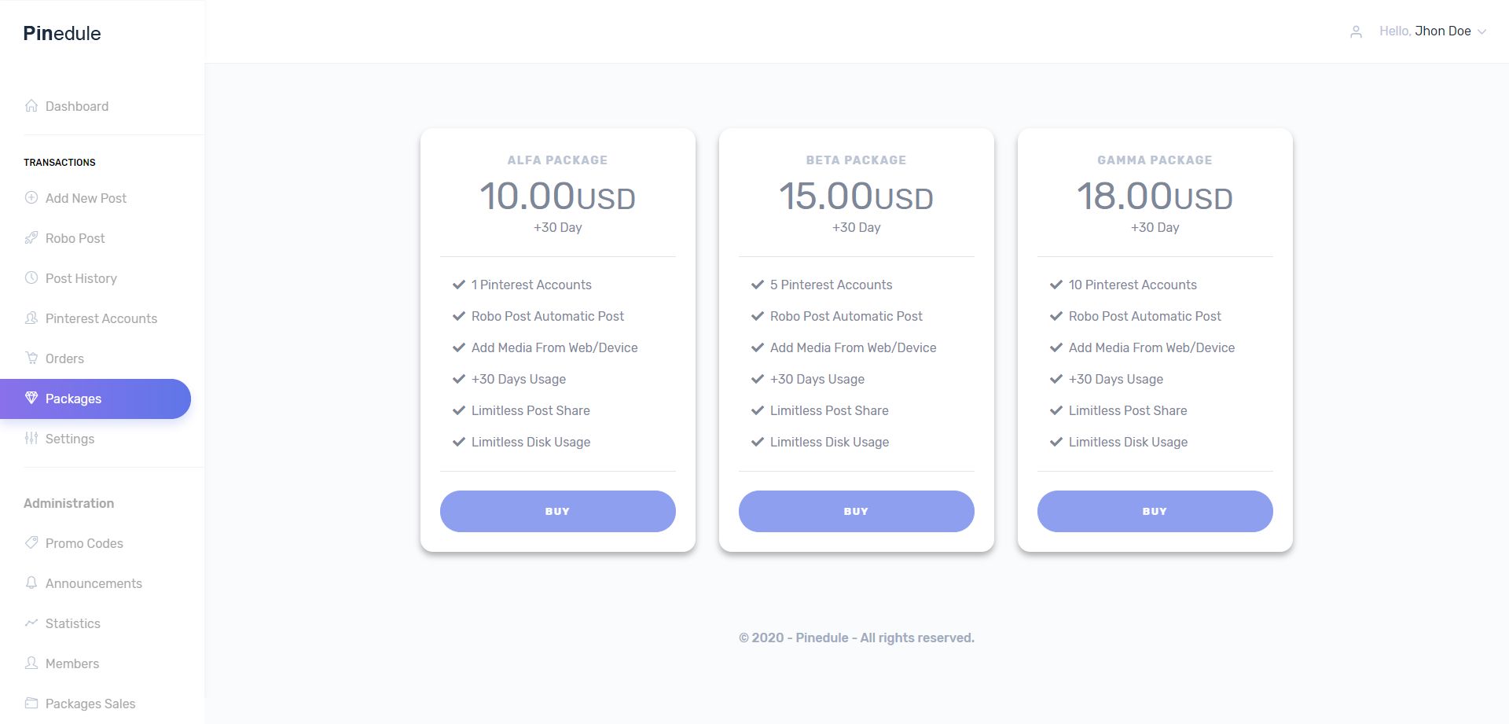1509x724 pixels.
Task: Click the user profile icon in header
Action: point(1356,32)
